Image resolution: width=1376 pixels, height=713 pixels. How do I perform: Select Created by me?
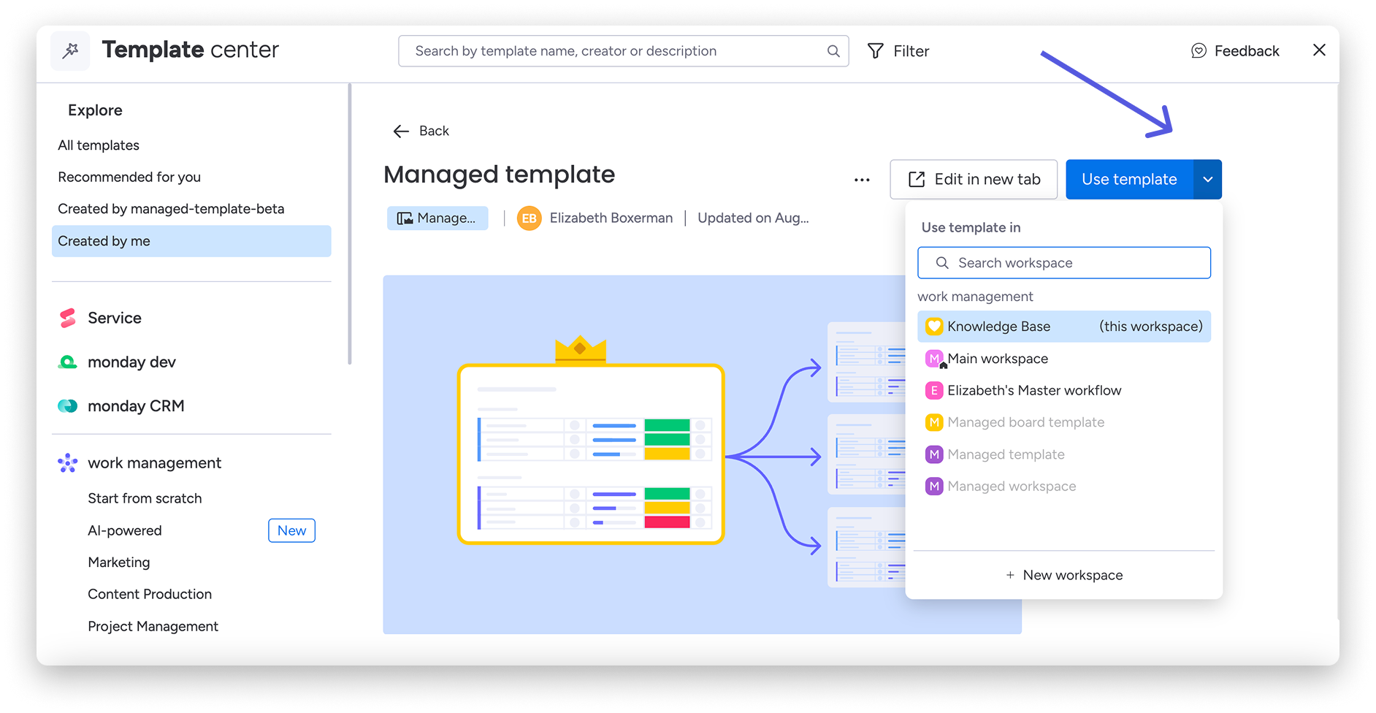pos(191,241)
